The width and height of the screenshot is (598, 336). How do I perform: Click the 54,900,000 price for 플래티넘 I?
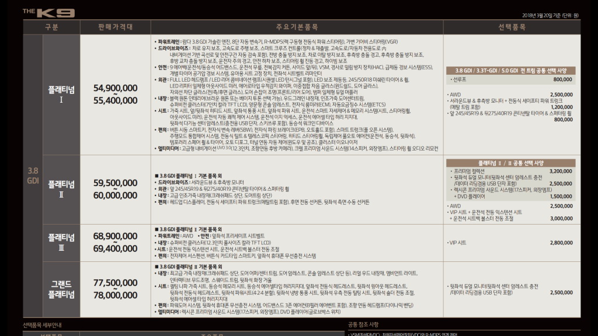tap(115, 88)
